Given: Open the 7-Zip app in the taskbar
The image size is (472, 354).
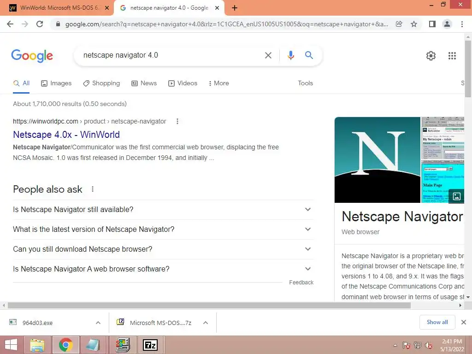Looking at the screenshot, I should click(x=150, y=345).
